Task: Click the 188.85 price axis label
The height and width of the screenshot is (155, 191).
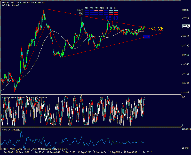Action: point(185,10)
